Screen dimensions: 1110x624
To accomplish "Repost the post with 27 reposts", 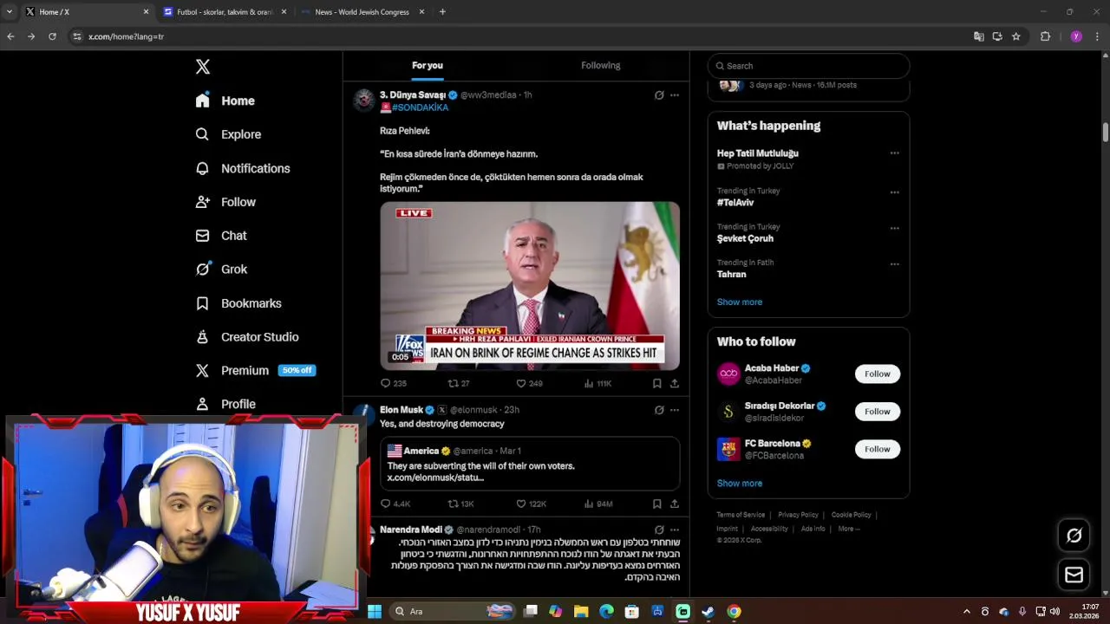I will pyautogui.click(x=459, y=383).
